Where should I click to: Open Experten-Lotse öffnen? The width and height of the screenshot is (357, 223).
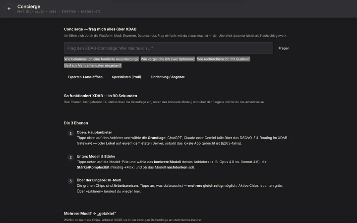[85, 77]
